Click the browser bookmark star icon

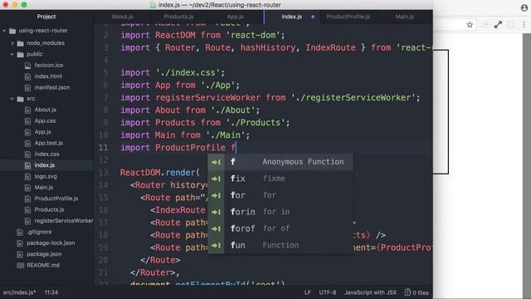(470, 25)
